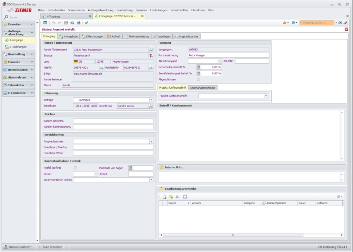Image resolution: width=353 pixels, height=252 pixels.
Task: Select the Rechnungsempfänger tab
Action: coord(203,88)
